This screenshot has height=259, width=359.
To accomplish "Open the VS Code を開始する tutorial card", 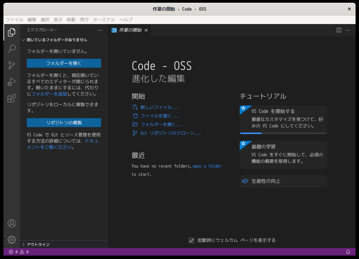I will pyautogui.click(x=283, y=120).
